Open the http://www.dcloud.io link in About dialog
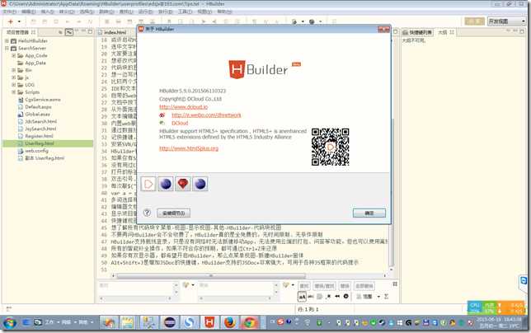The image size is (531, 333). (x=184, y=107)
